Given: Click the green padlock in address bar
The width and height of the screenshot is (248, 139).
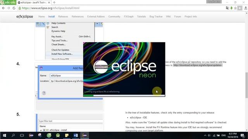Looking at the screenshot, I should click(x=20, y=8).
